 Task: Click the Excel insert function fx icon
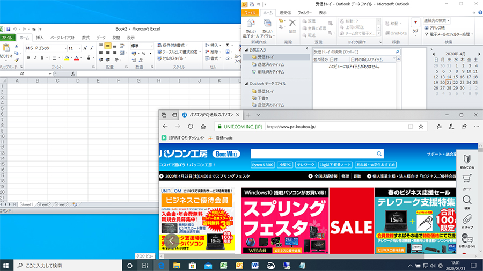point(71,74)
